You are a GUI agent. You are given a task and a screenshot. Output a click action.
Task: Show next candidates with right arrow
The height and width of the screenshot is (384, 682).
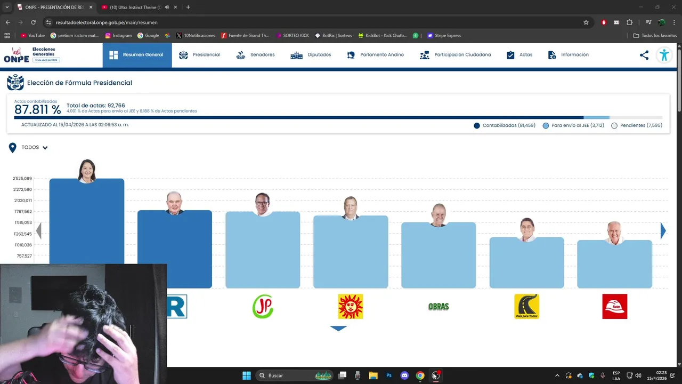[x=663, y=230]
